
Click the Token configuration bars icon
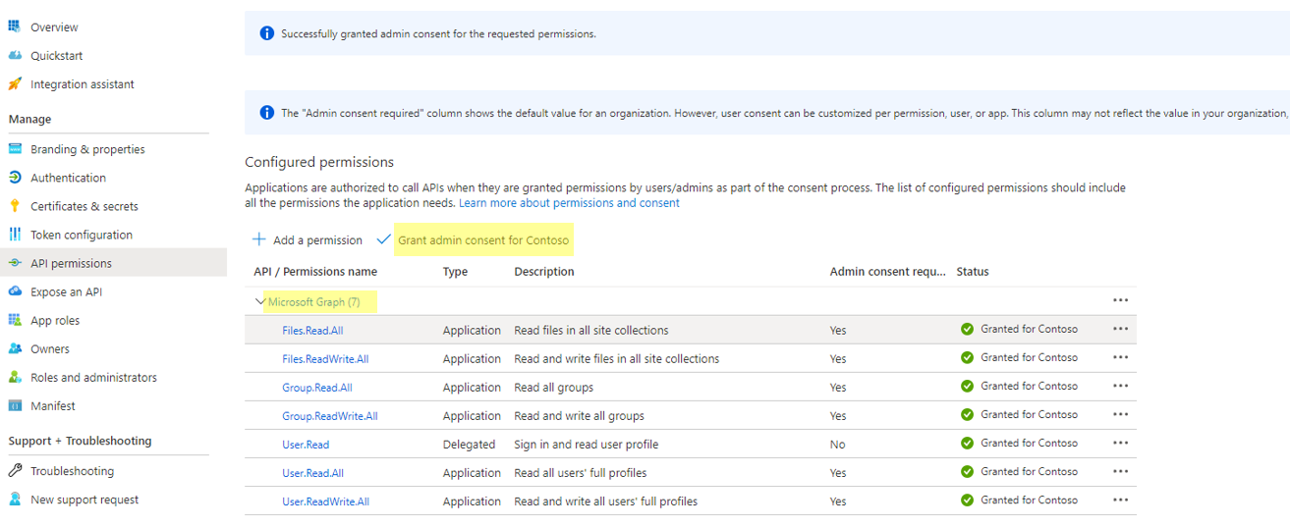coord(15,235)
